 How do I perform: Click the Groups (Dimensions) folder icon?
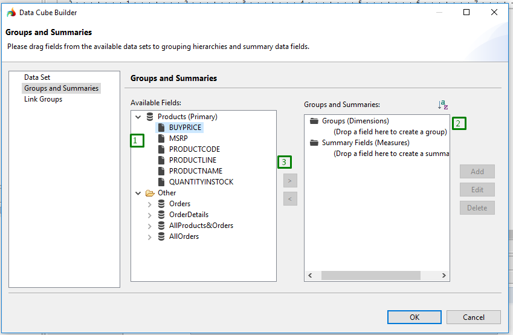pyautogui.click(x=314, y=121)
